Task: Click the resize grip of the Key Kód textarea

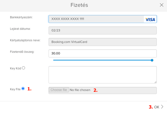Action: tap(155, 82)
